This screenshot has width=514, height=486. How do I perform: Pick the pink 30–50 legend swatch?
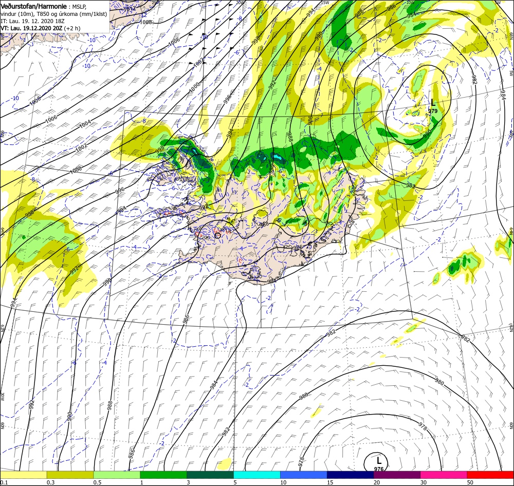(x=444, y=475)
